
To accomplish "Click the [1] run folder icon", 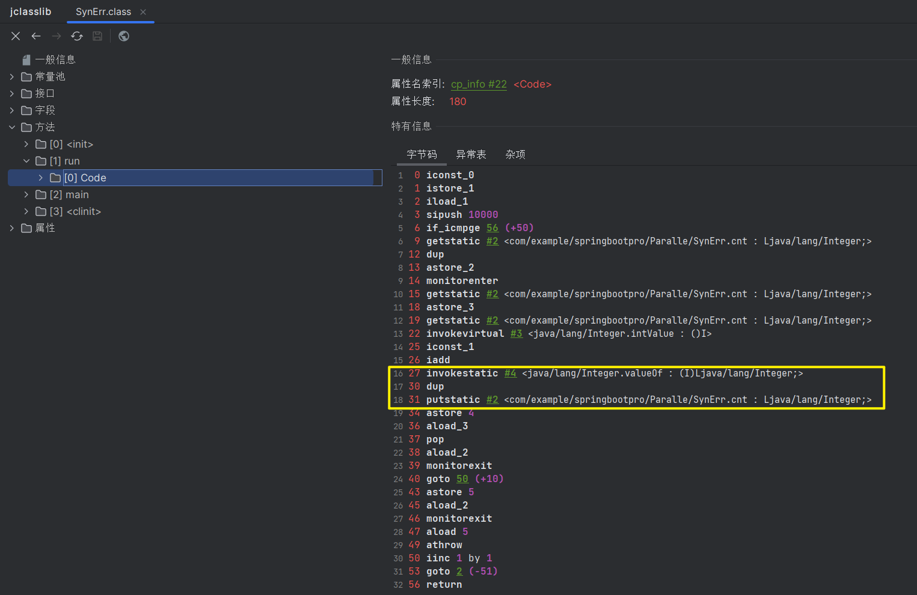I will pos(41,161).
